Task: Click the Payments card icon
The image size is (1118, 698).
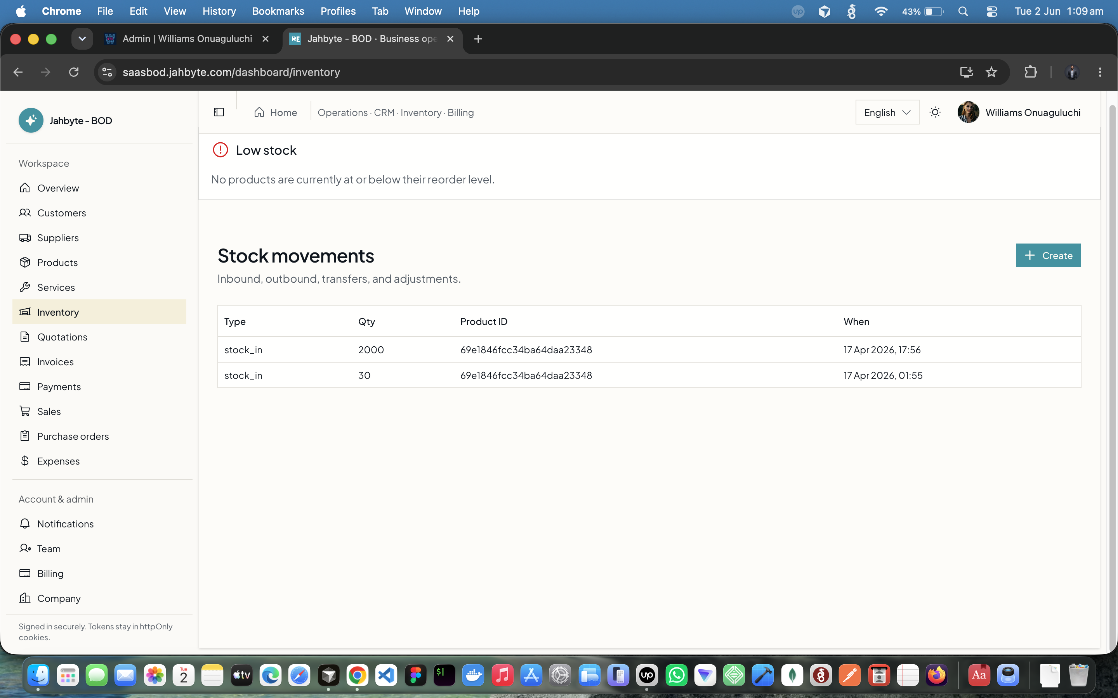Action: coord(25,386)
